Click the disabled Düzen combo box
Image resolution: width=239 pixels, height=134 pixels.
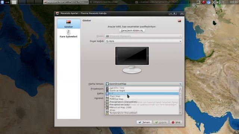click(143, 36)
